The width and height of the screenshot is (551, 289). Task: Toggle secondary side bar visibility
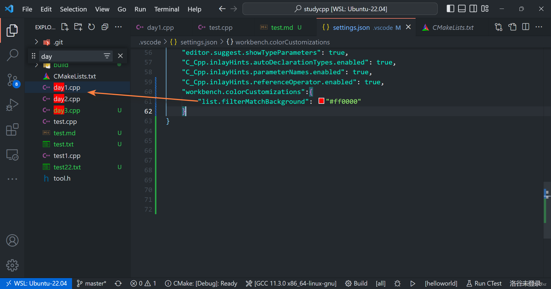(473, 9)
